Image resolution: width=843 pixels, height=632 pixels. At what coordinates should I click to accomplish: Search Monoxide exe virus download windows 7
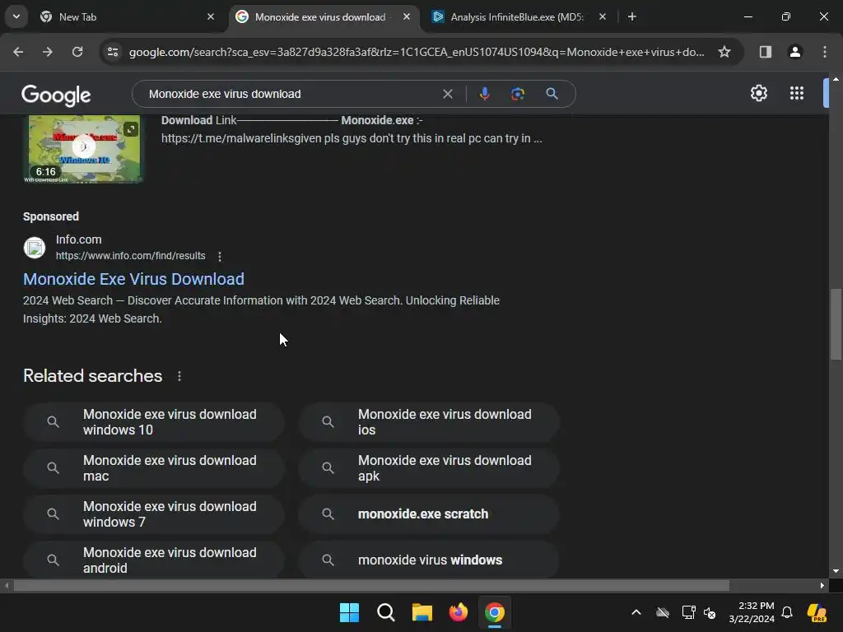(x=154, y=514)
